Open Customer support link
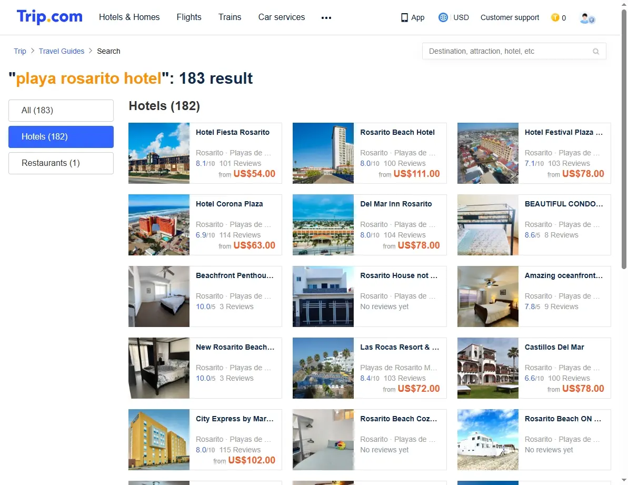 pos(510,17)
